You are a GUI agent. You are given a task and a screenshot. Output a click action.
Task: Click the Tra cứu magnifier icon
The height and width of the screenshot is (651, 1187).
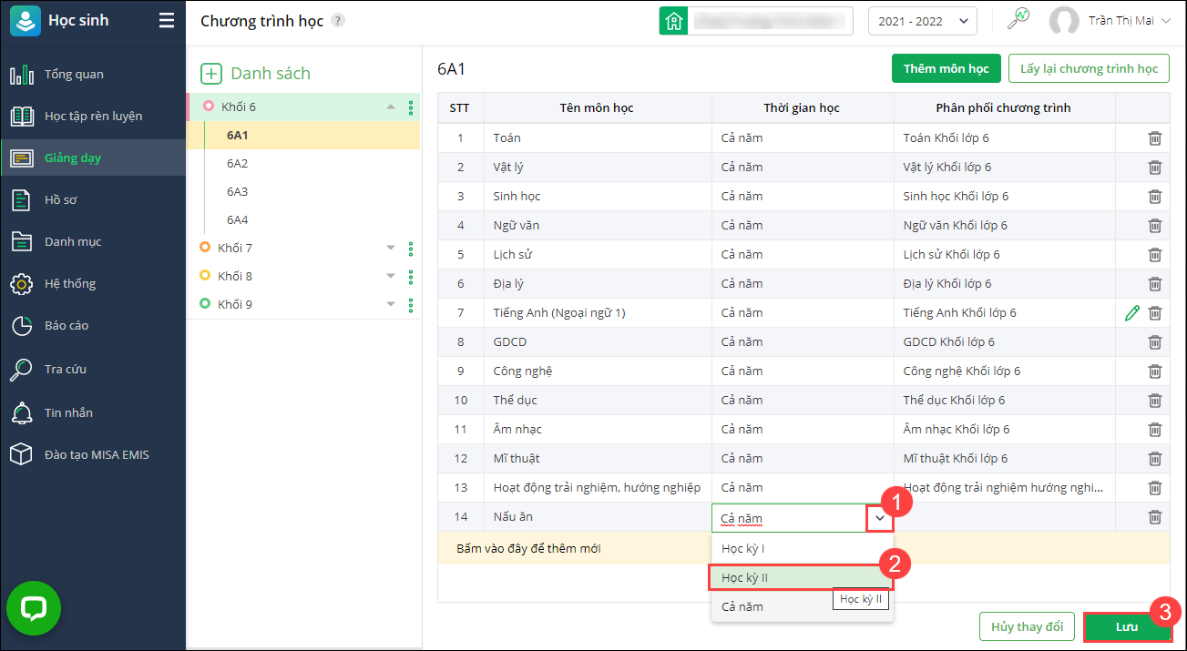(x=22, y=369)
